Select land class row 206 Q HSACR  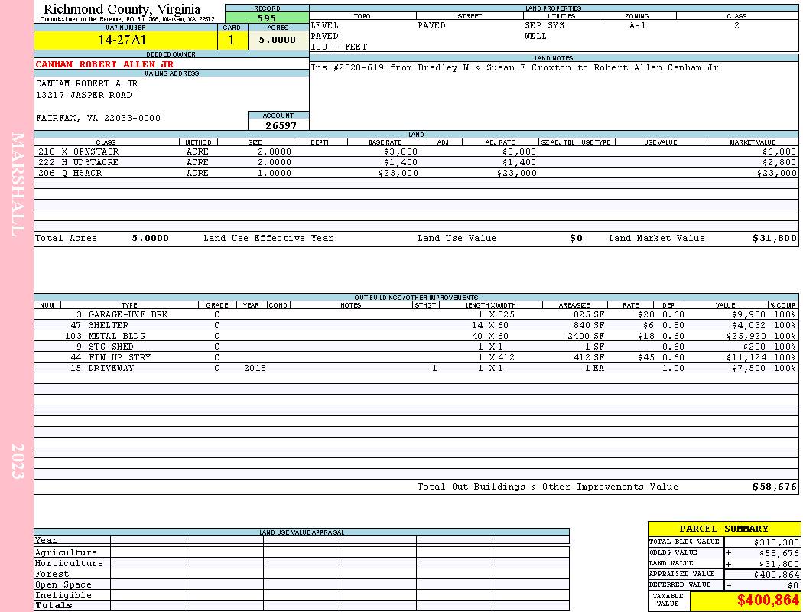[416, 173]
